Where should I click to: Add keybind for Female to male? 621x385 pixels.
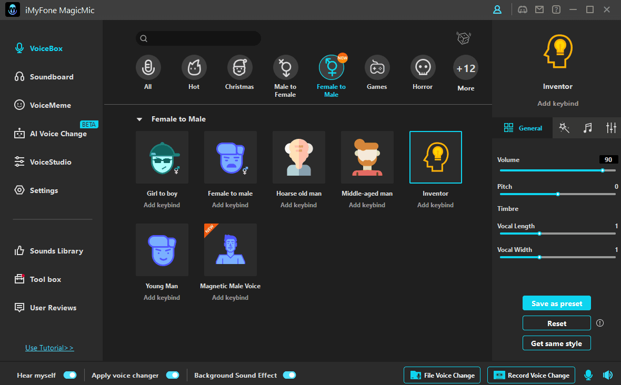(x=231, y=205)
